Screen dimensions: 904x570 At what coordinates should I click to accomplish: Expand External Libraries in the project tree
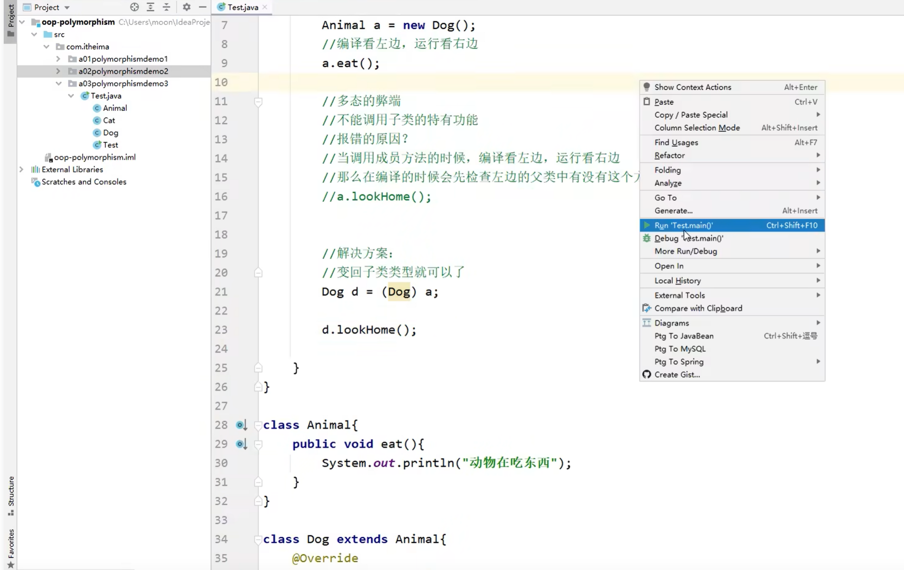(21, 169)
